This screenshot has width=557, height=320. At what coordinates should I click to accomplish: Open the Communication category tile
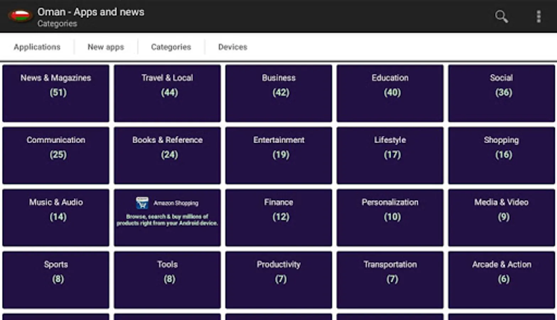pos(56,155)
